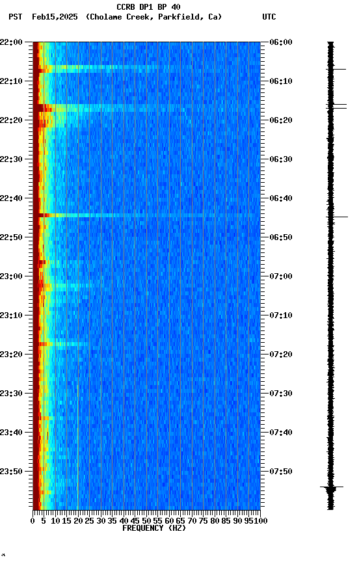Click the 23:30 PST time label
The height and width of the screenshot is (562, 359).
pos(11,394)
